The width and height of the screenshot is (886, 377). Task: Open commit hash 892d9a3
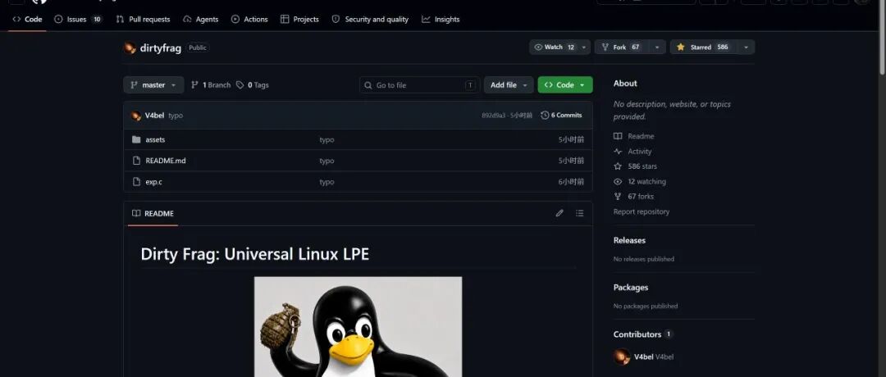[x=493, y=115]
